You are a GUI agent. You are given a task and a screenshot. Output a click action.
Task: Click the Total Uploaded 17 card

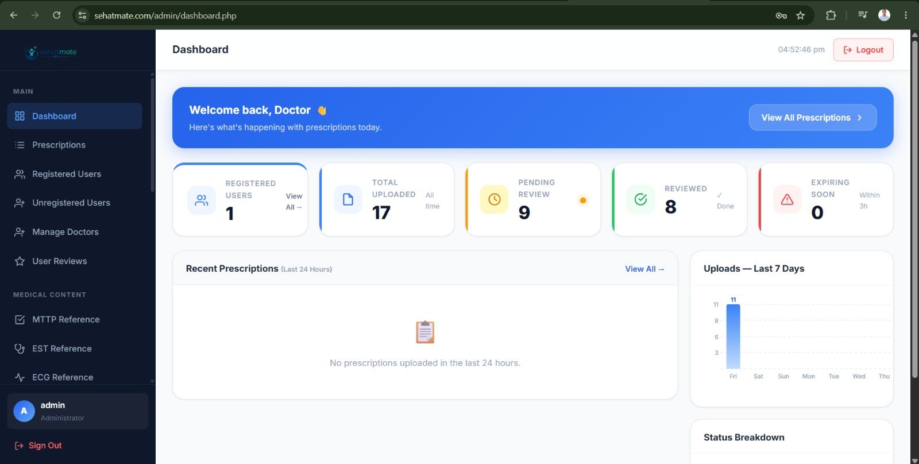click(387, 199)
